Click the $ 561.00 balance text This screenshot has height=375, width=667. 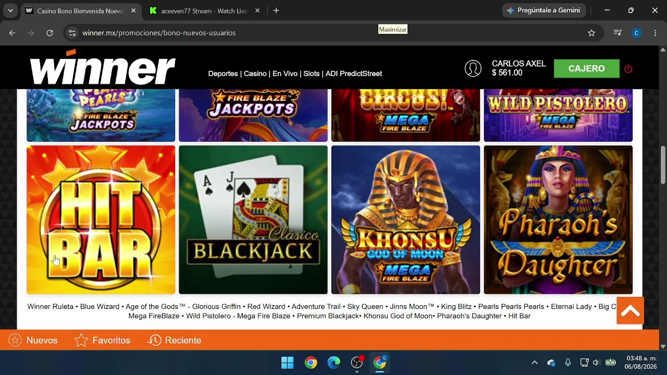507,73
